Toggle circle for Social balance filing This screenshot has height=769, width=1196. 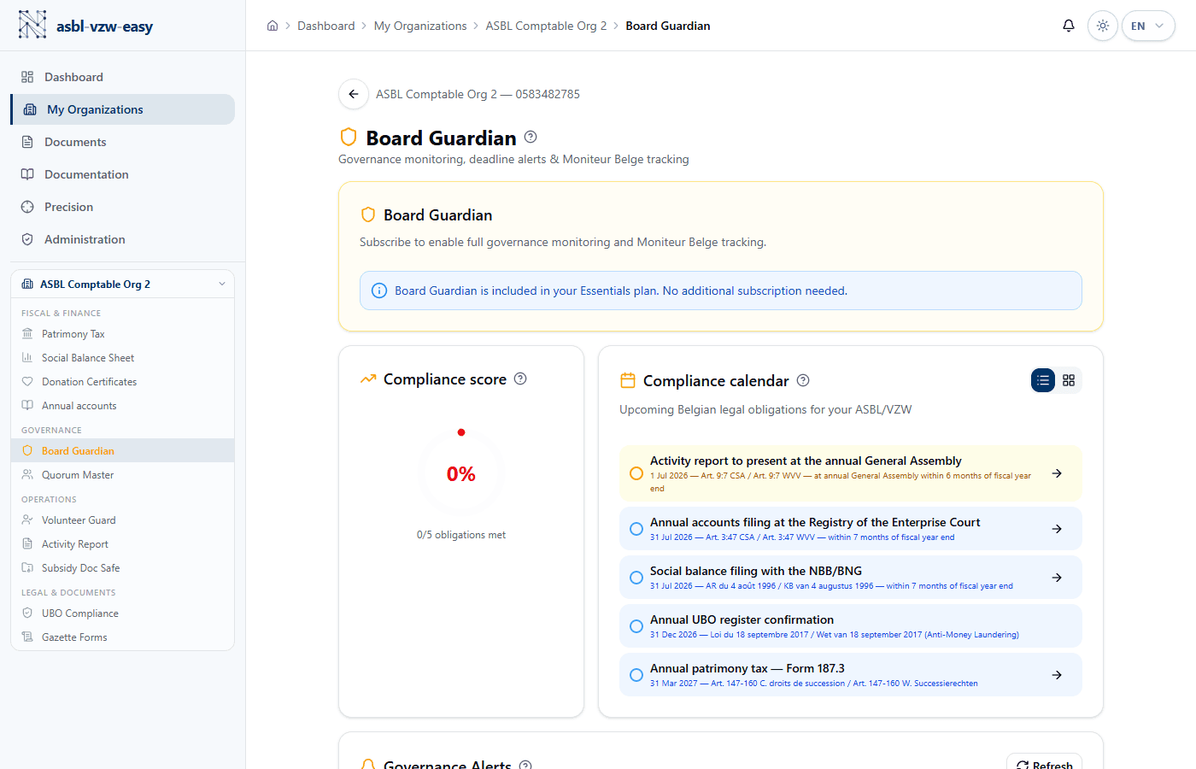pyautogui.click(x=636, y=578)
